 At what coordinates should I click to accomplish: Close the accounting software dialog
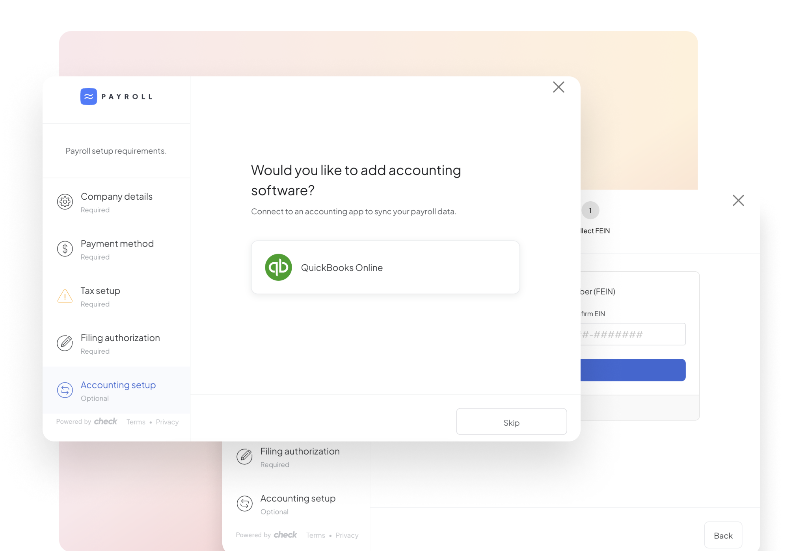coord(559,87)
